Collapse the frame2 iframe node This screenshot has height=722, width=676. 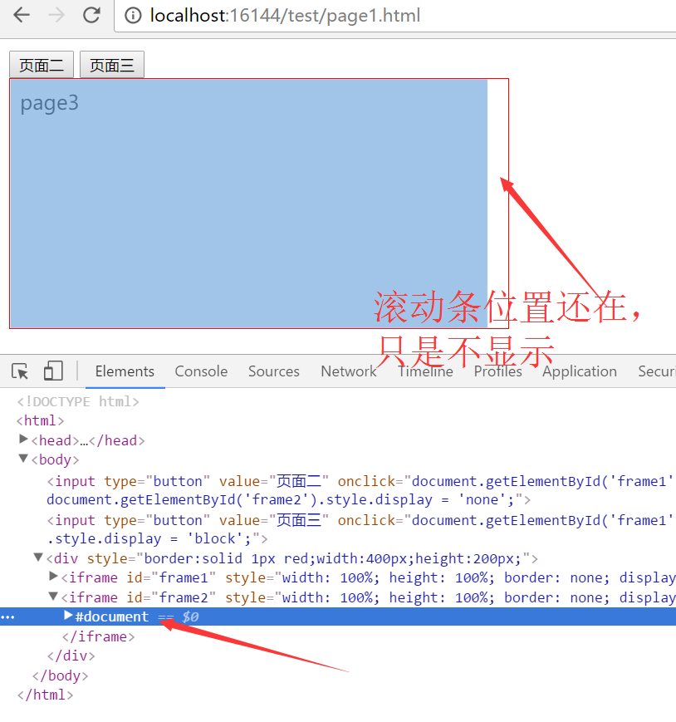pyautogui.click(x=53, y=597)
